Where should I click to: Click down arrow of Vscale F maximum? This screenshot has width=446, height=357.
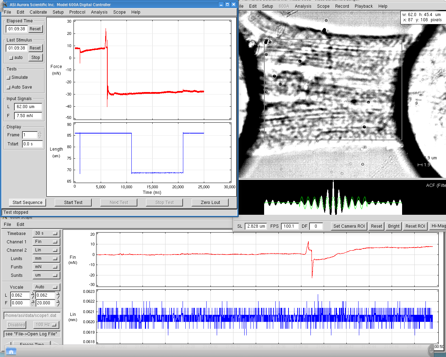[x=58, y=305]
